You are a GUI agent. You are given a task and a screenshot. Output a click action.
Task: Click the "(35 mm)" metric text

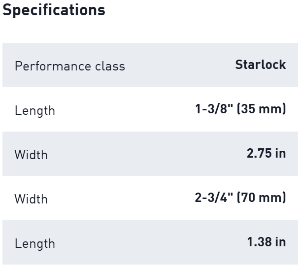pos(262,109)
